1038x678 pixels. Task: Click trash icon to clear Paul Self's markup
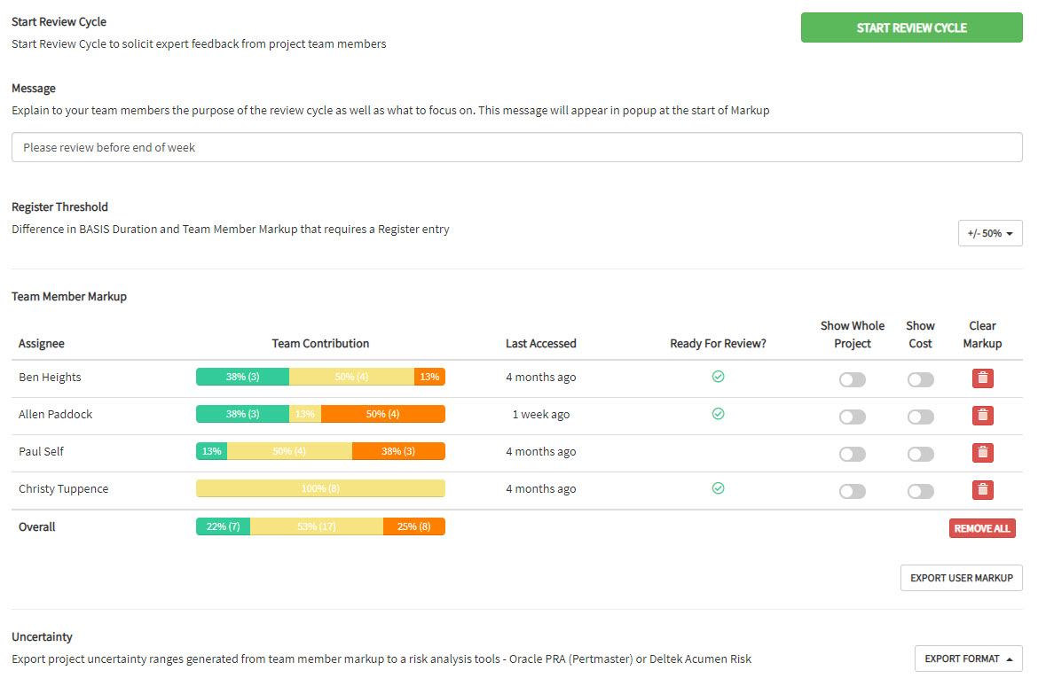982,452
